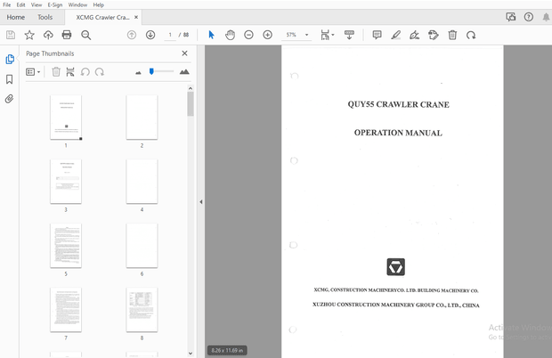552x358 pixels.
Task: Open the share review icon top right
Action: coord(511,17)
